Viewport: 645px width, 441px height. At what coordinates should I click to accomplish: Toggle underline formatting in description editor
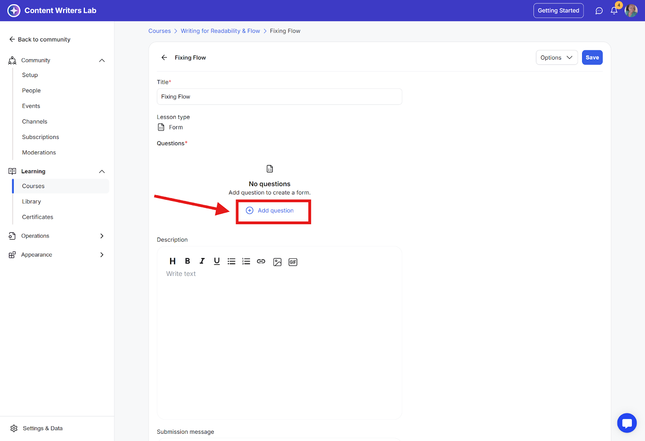(217, 261)
